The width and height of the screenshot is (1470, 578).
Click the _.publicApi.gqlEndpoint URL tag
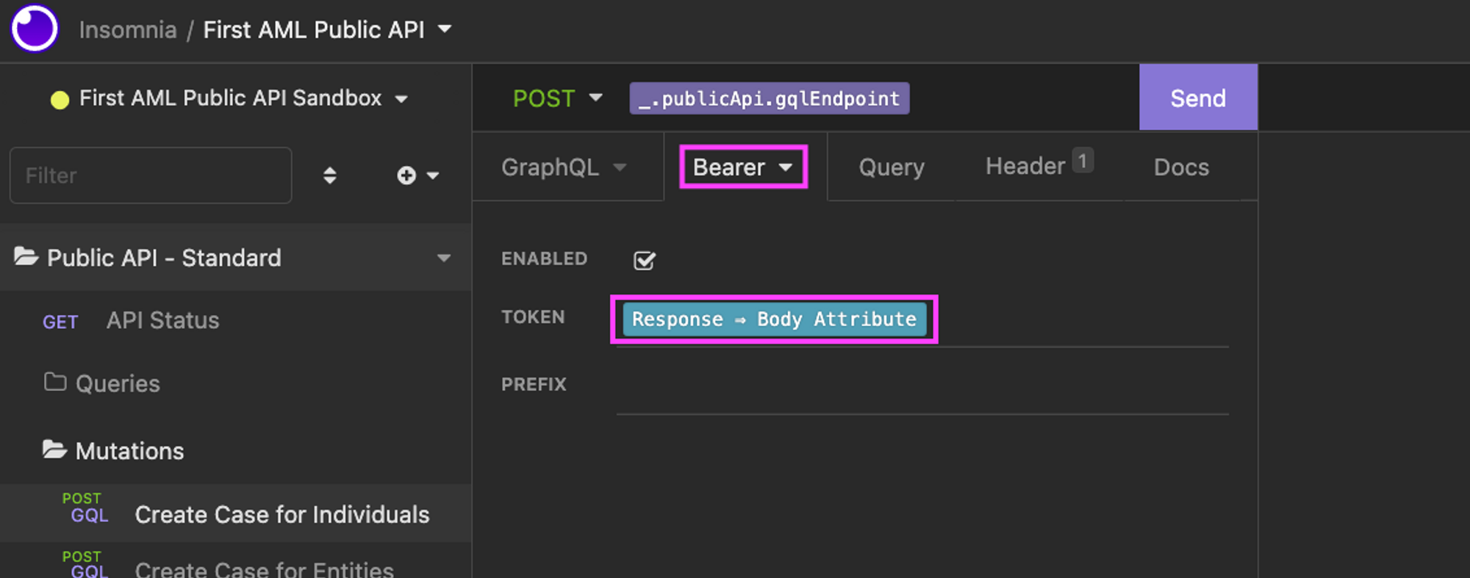tap(770, 98)
